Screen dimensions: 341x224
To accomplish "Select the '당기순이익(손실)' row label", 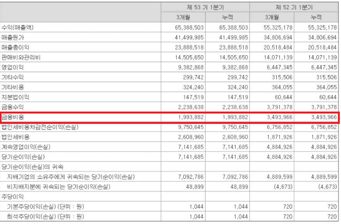I will [23, 157].
